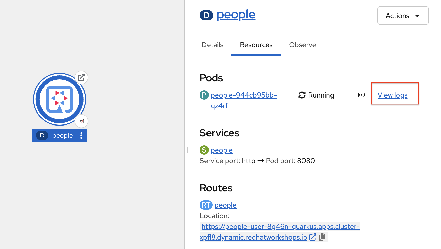Copy the route URL to clipboard
The width and height of the screenshot is (441, 249).
click(x=322, y=237)
